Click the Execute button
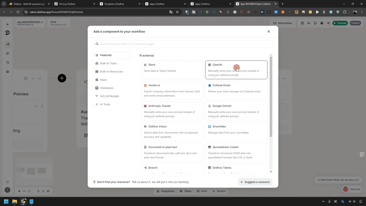 coord(340,23)
